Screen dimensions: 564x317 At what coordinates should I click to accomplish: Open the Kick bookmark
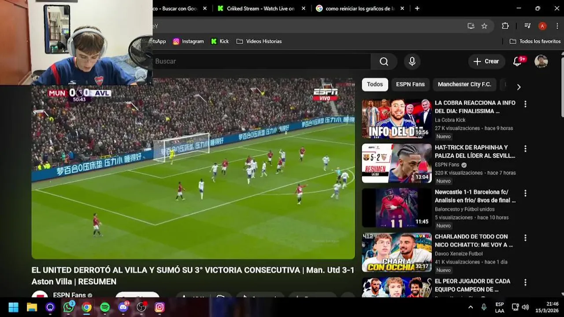pyautogui.click(x=220, y=41)
